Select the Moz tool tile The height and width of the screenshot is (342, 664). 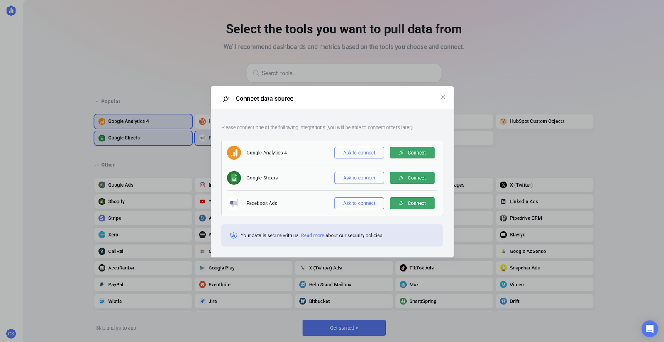pos(444,284)
